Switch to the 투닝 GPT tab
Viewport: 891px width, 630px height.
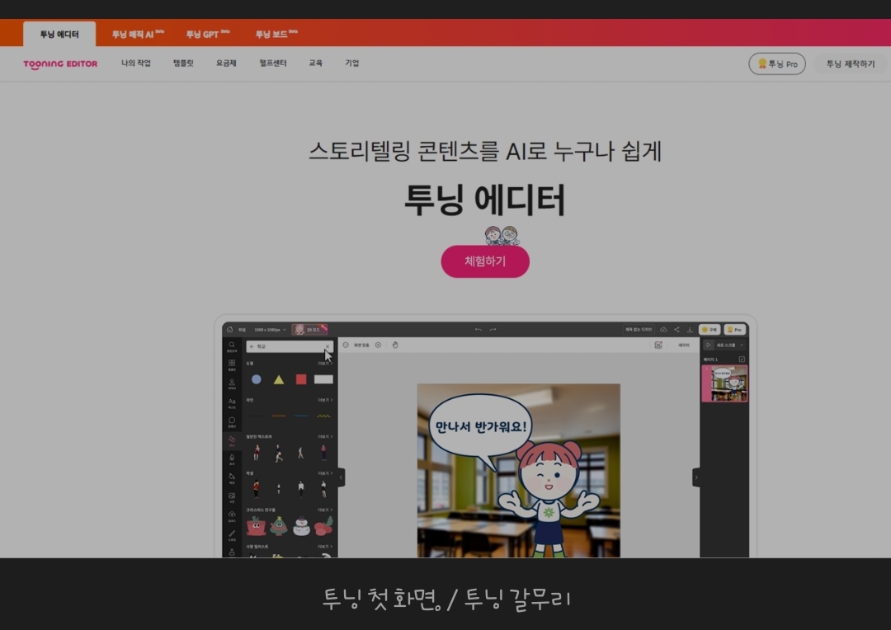click(208, 34)
